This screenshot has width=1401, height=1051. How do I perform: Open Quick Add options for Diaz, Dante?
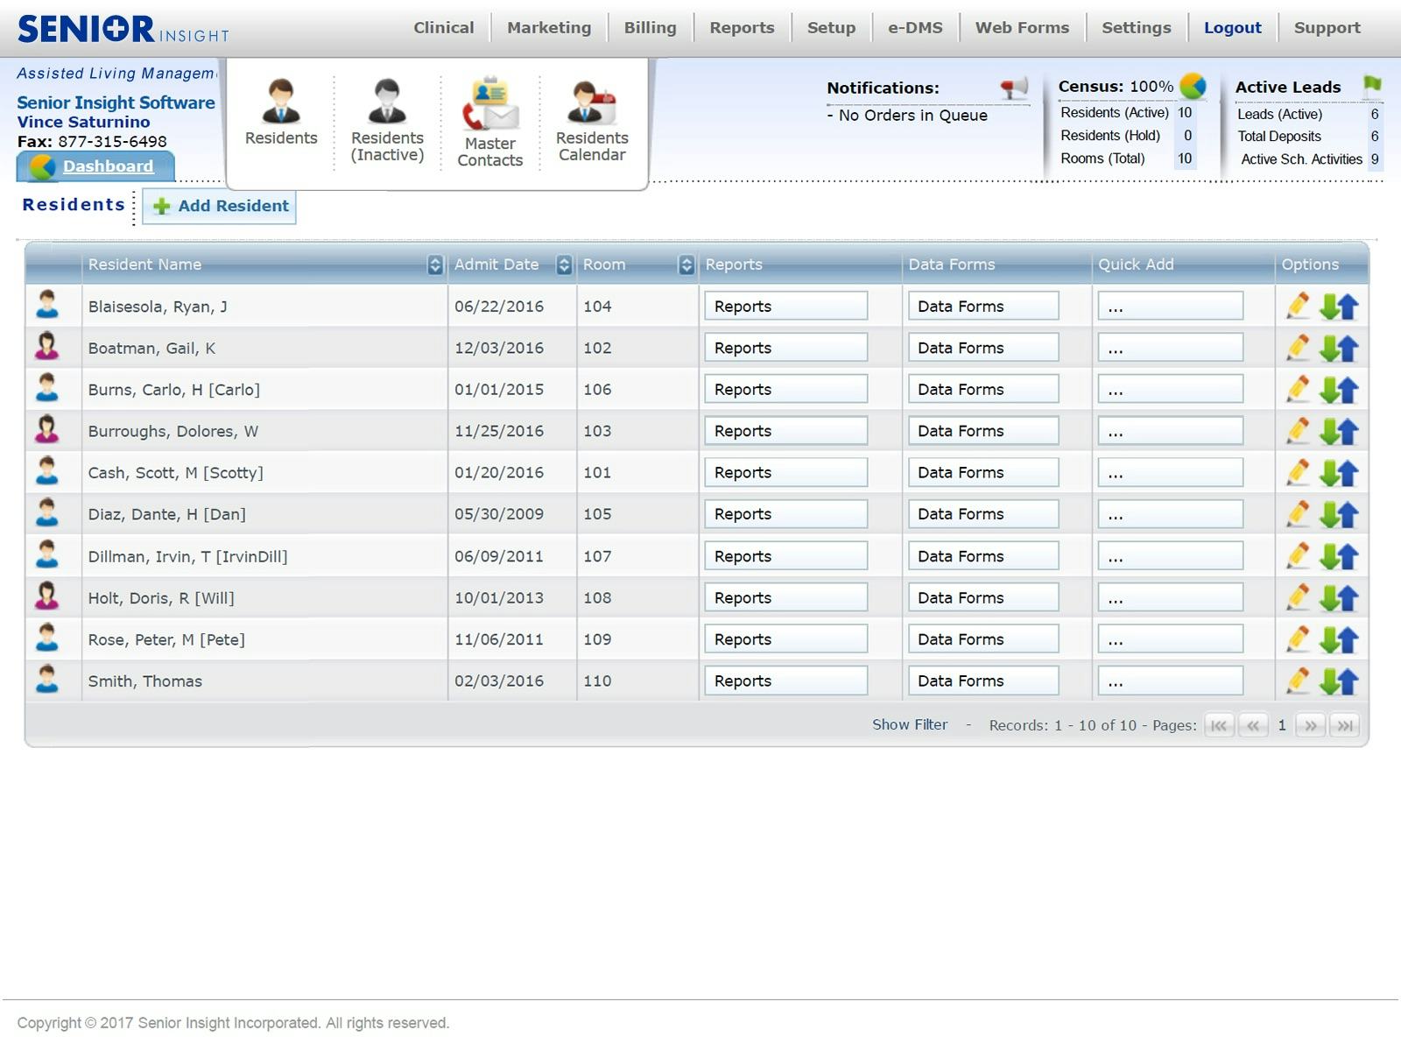(x=1169, y=514)
